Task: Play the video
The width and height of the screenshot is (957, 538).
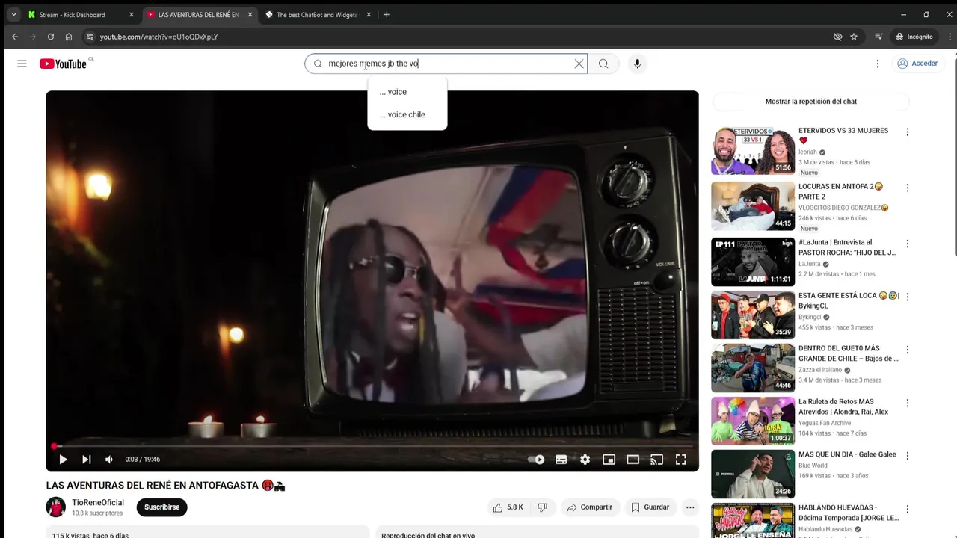Action: [x=63, y=460]
